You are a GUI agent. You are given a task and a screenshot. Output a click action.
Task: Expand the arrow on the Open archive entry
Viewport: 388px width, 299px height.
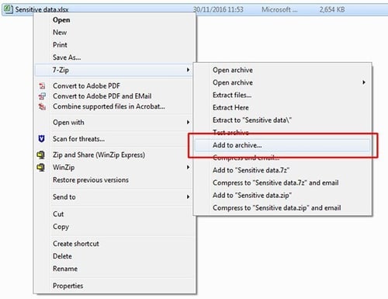tap(364, 82)
